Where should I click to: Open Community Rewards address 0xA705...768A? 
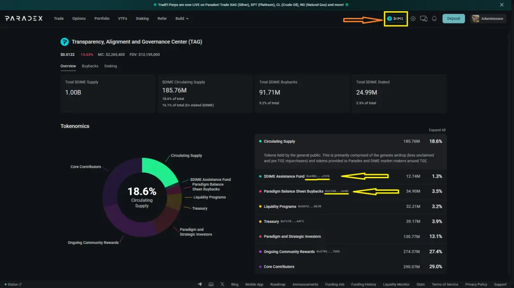328,252
